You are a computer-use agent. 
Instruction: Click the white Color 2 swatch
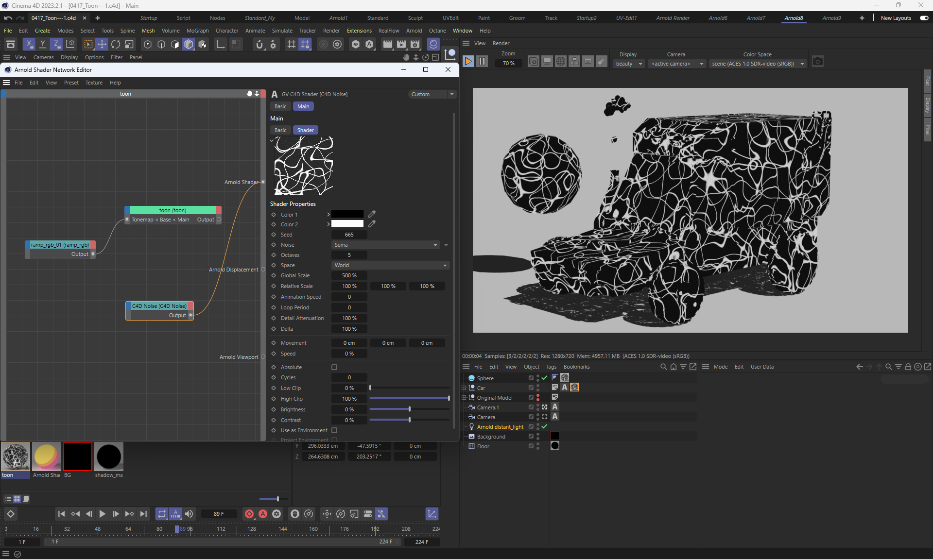click(347, 224)
